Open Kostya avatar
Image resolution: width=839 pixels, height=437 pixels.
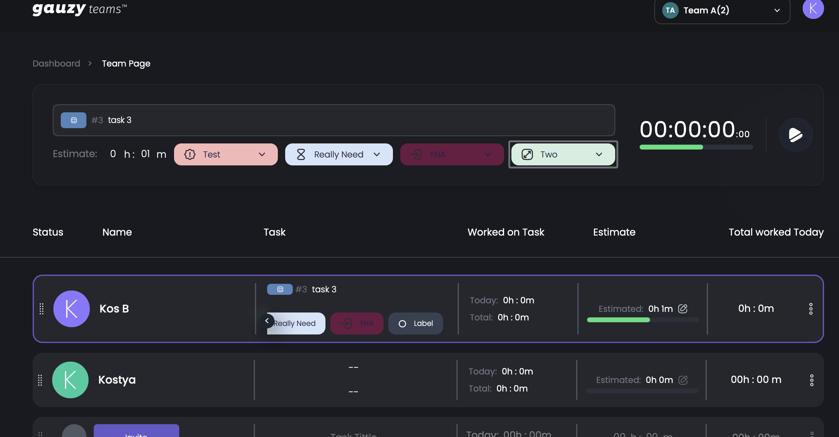pyautogui.click(x=70, y=380)
